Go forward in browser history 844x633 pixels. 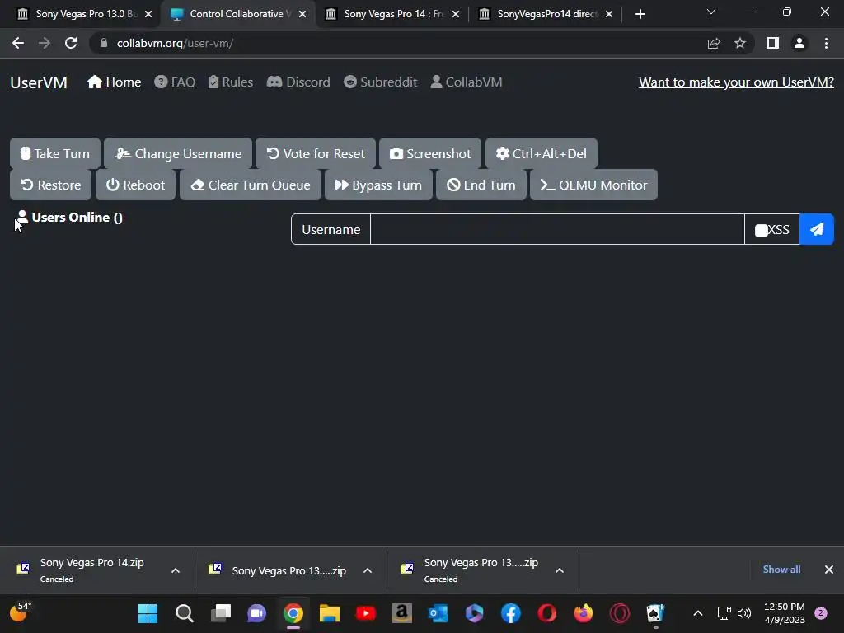click(45, 43)
